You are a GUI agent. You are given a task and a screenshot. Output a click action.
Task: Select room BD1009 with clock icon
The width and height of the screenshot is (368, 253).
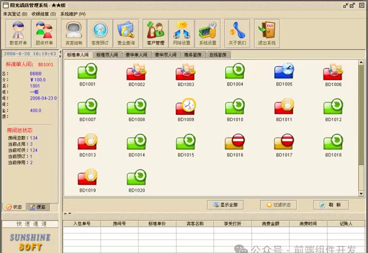tap(185, 108)
